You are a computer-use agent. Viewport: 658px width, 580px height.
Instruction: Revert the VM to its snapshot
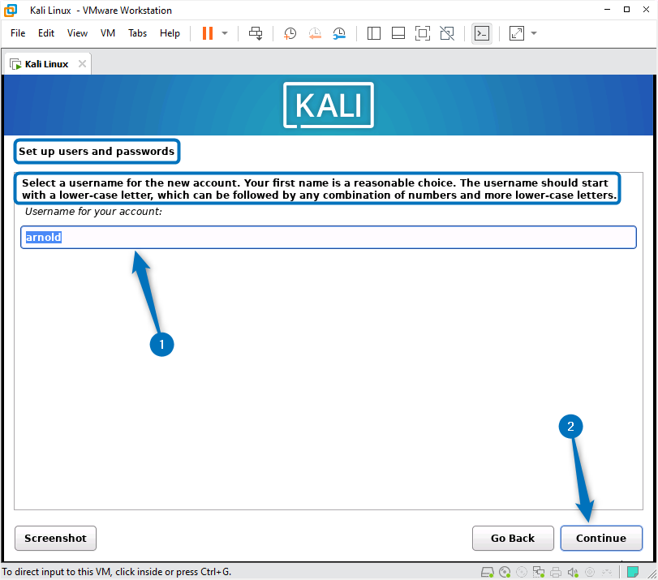(x=314, y=33)
